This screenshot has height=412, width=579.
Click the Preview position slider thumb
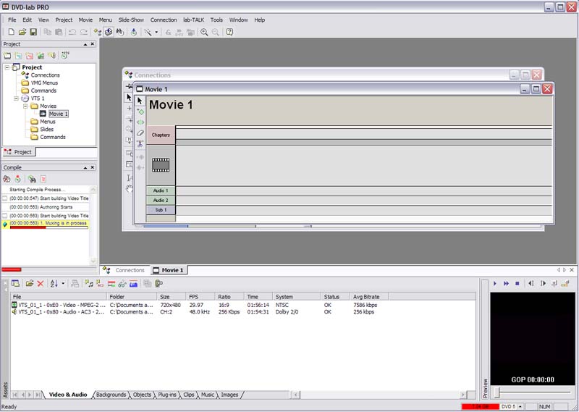(497, 392)
